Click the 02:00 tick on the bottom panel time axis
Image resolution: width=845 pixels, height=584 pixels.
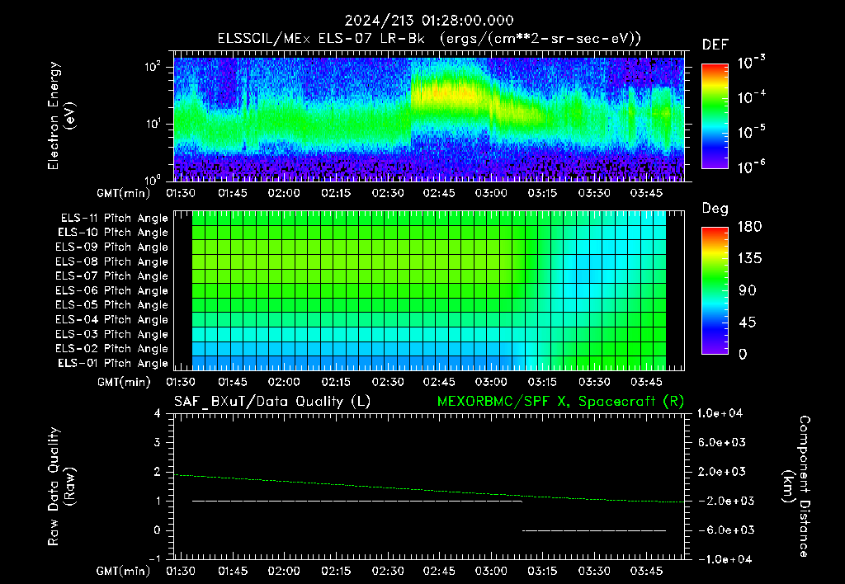(284, 571)
